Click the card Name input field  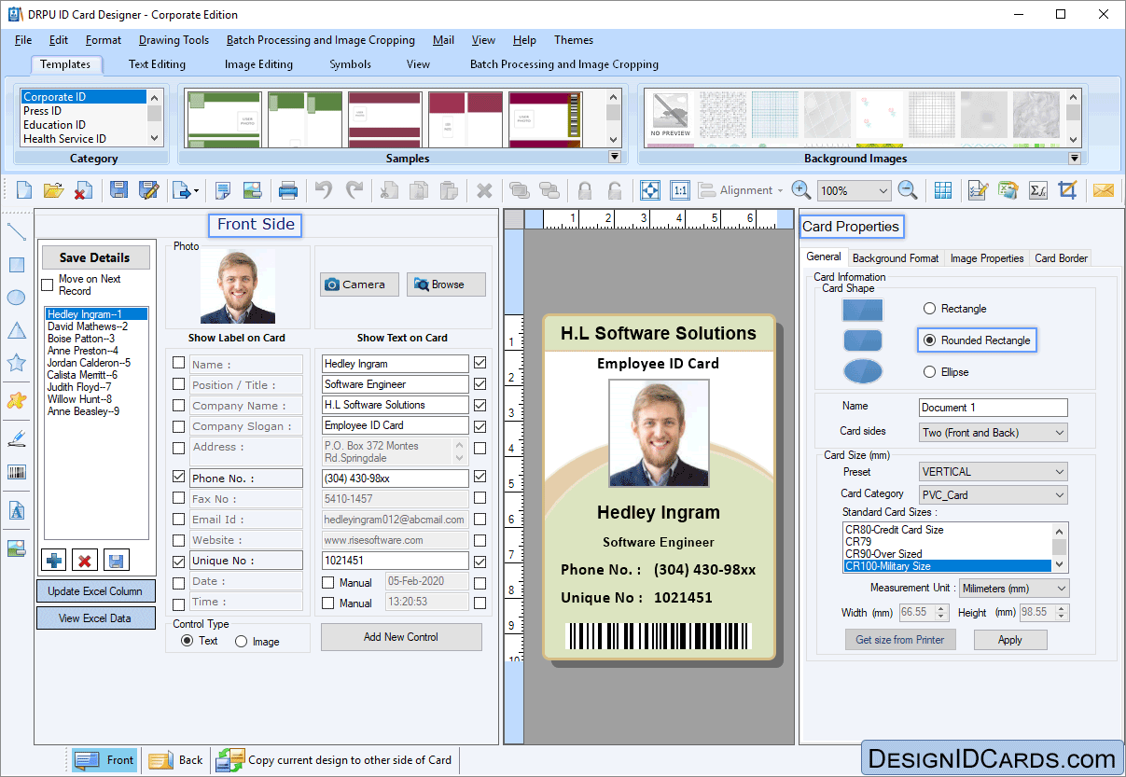click(993, 408)
